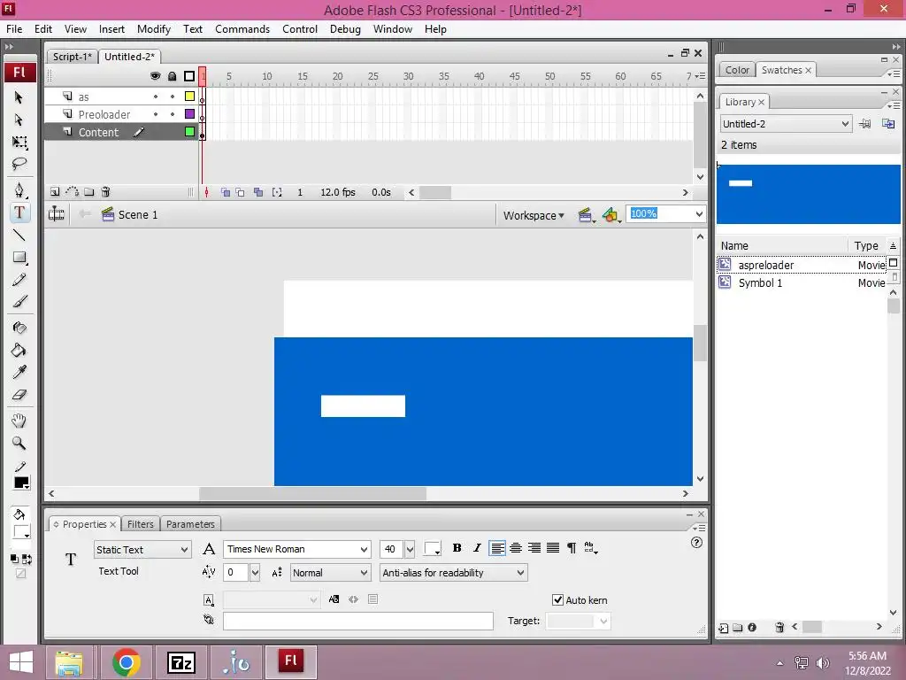The height and width of the screenshot is (680, 906).
Task: Toggle outline square of Content layer
Action: click(x=189, y=132)
